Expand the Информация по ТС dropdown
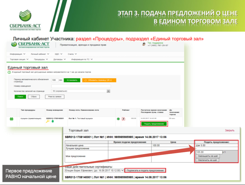 [x=82, y=59]
